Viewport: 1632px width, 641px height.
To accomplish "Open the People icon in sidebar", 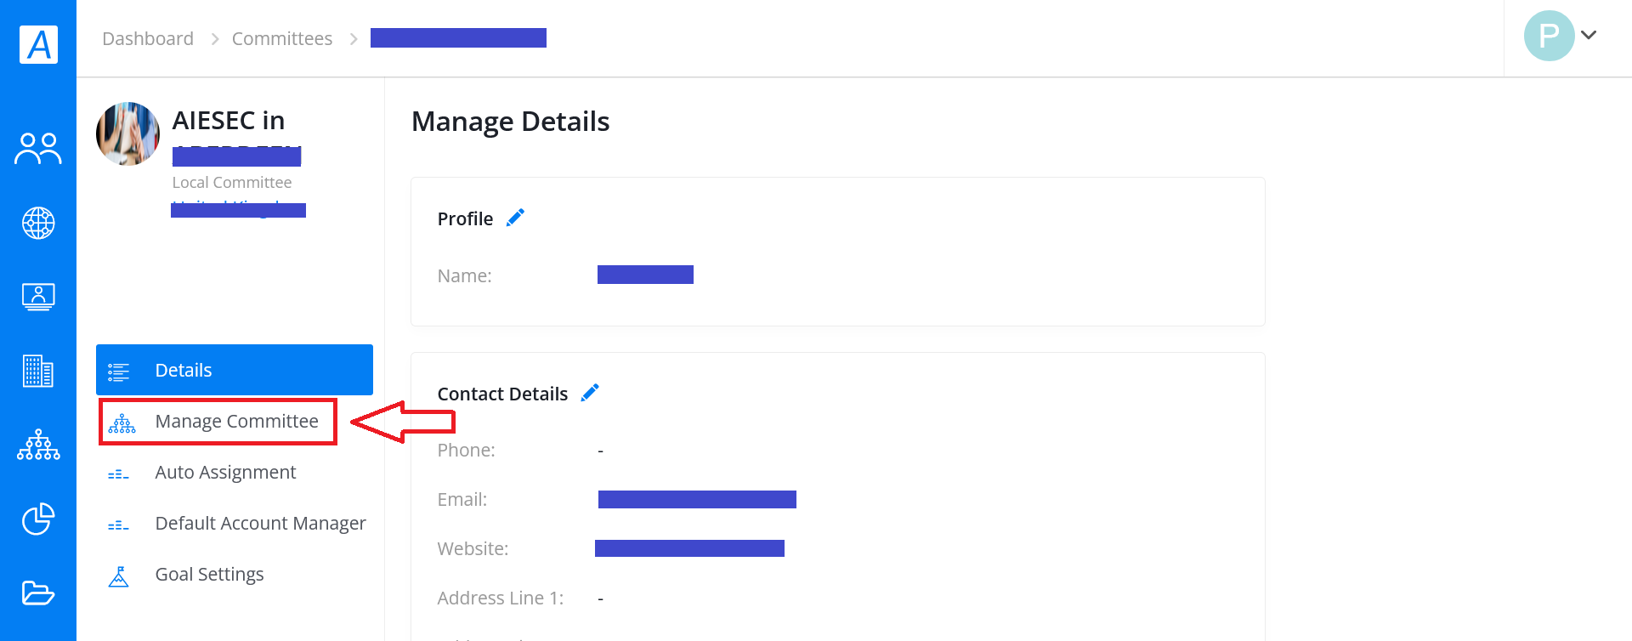I will pyautogui.click(x=38, y=149).
